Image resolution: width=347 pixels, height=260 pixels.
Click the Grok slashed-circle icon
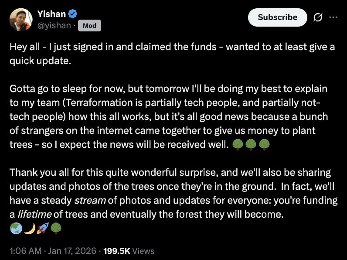[x=318, y=17]
